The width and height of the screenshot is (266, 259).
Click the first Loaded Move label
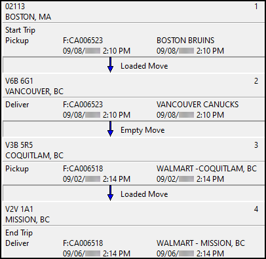click(x=144, y=66)
